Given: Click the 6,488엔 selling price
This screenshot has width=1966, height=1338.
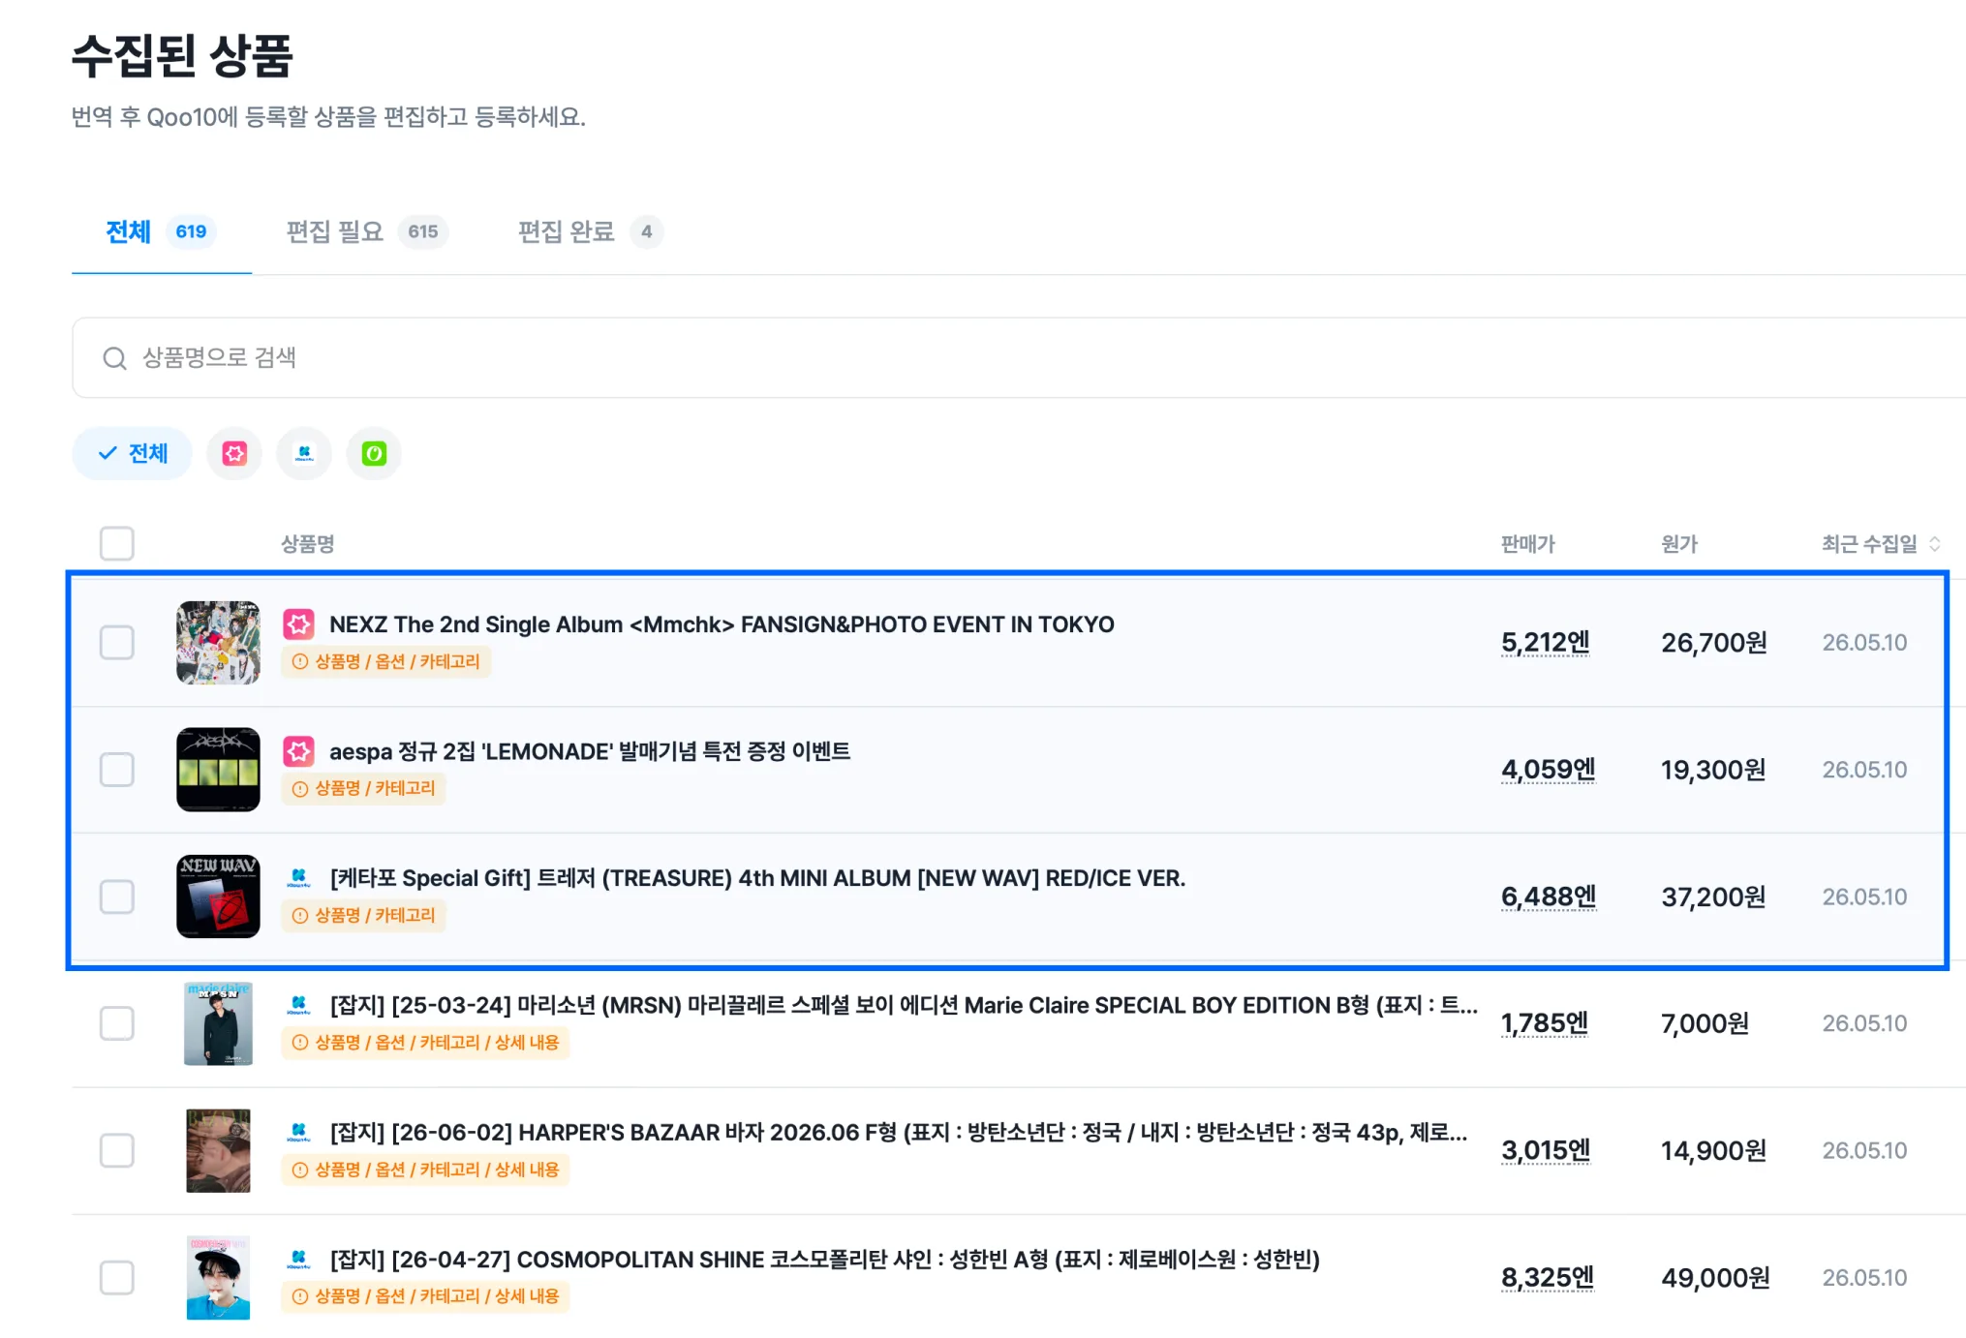Looking at the screenshot, I should (x=1548, y=897).
